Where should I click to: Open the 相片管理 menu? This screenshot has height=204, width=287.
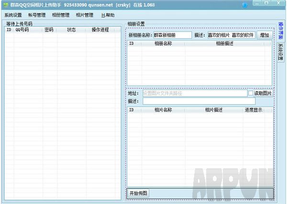(84, 15)
